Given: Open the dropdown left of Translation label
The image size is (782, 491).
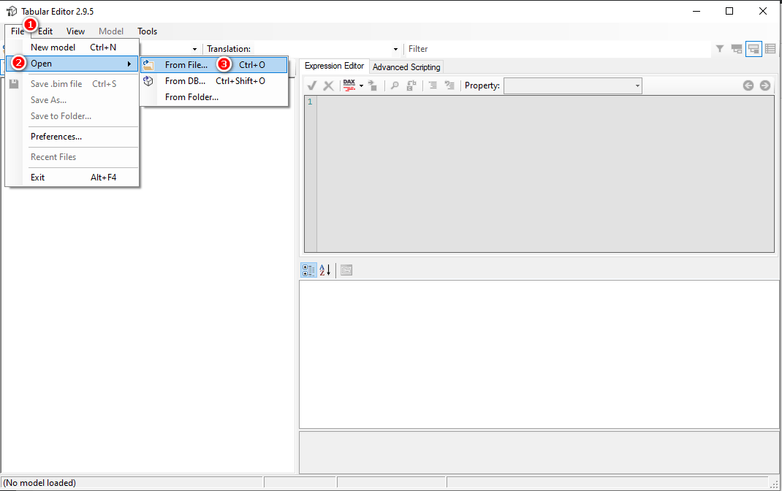Looking at the screenshot, I should (x=194, y=49).
